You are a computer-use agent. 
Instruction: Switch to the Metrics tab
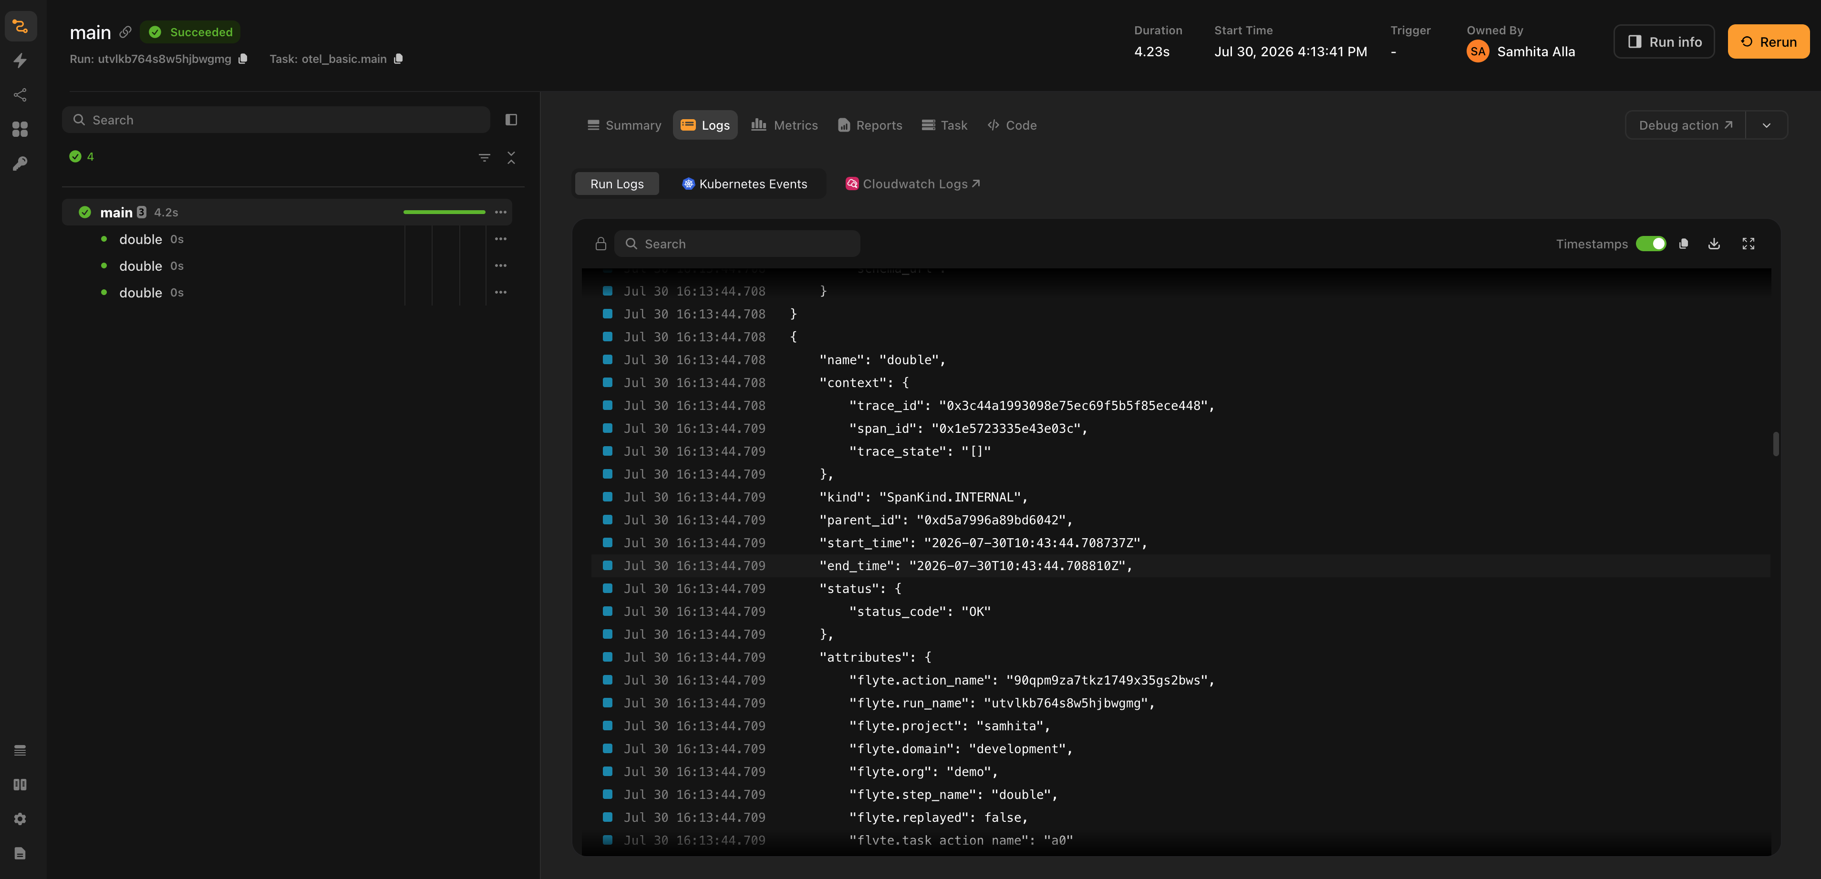pos(785,125)
